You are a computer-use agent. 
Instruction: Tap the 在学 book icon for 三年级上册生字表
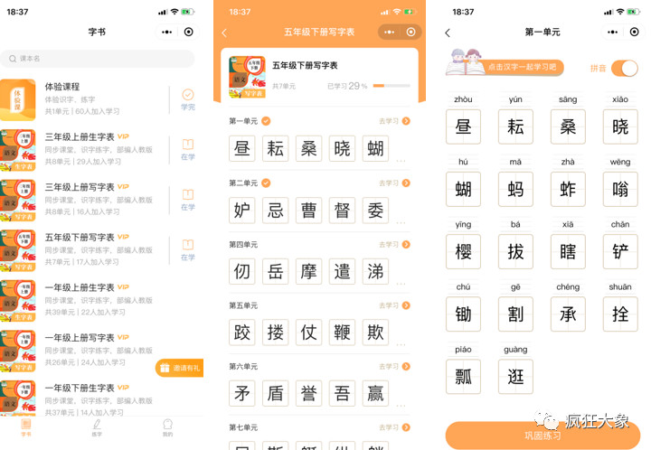coord(188,145)
